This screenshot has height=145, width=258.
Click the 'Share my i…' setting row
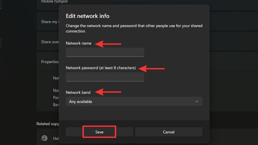tap(48, 22)
